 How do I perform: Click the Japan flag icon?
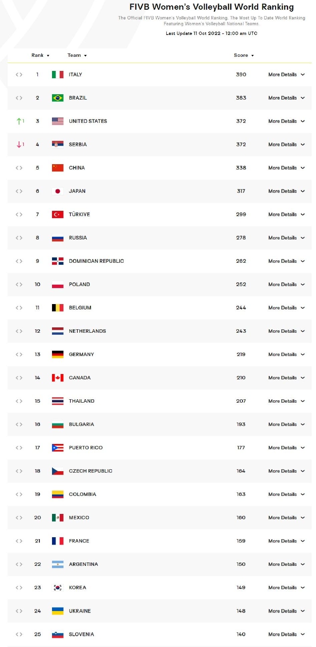click(58, 191)
